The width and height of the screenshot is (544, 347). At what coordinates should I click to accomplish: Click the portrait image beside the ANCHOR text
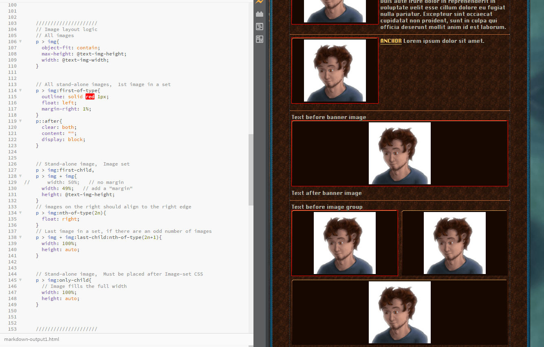click(335, 71)
